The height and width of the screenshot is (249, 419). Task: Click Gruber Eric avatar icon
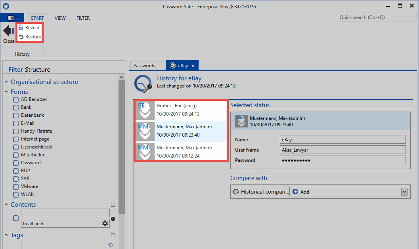tap(145, 110)
